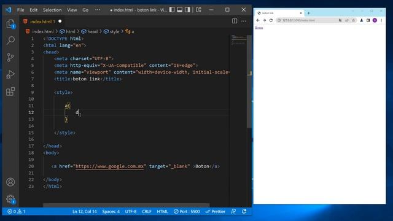The height and width of the screenshot is (221, 393).
Task: Click line number 12 in the gutter
Action: coord(31,112)
